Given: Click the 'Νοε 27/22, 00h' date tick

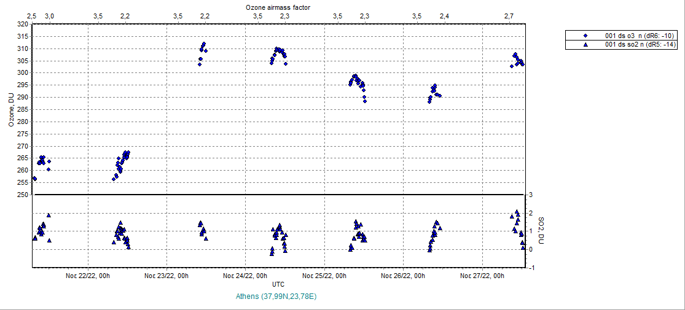Looking at the screenshot, I should pyautogui.click(x=482, y=276).
